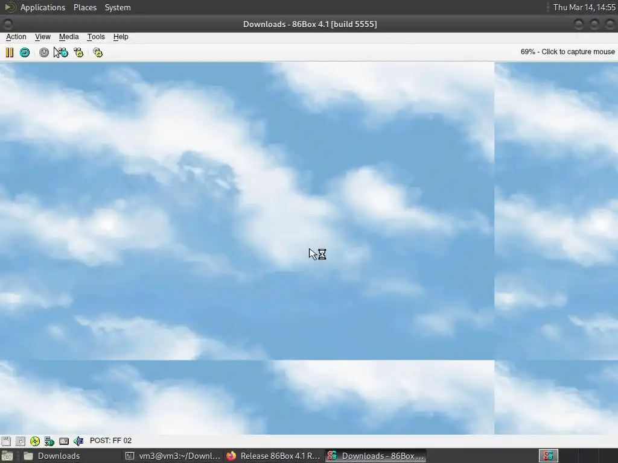Open the View menu

[43, 37]
